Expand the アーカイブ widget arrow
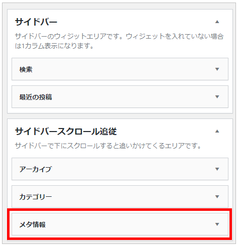Screen dimensions: 239x247 217,169
